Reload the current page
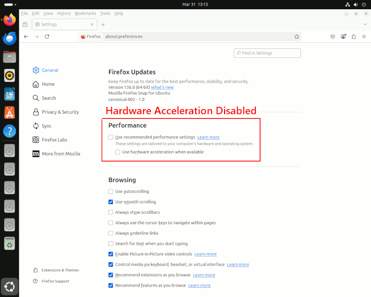Image resolution: width=371 pixels, height=297 pixels. 47,36
